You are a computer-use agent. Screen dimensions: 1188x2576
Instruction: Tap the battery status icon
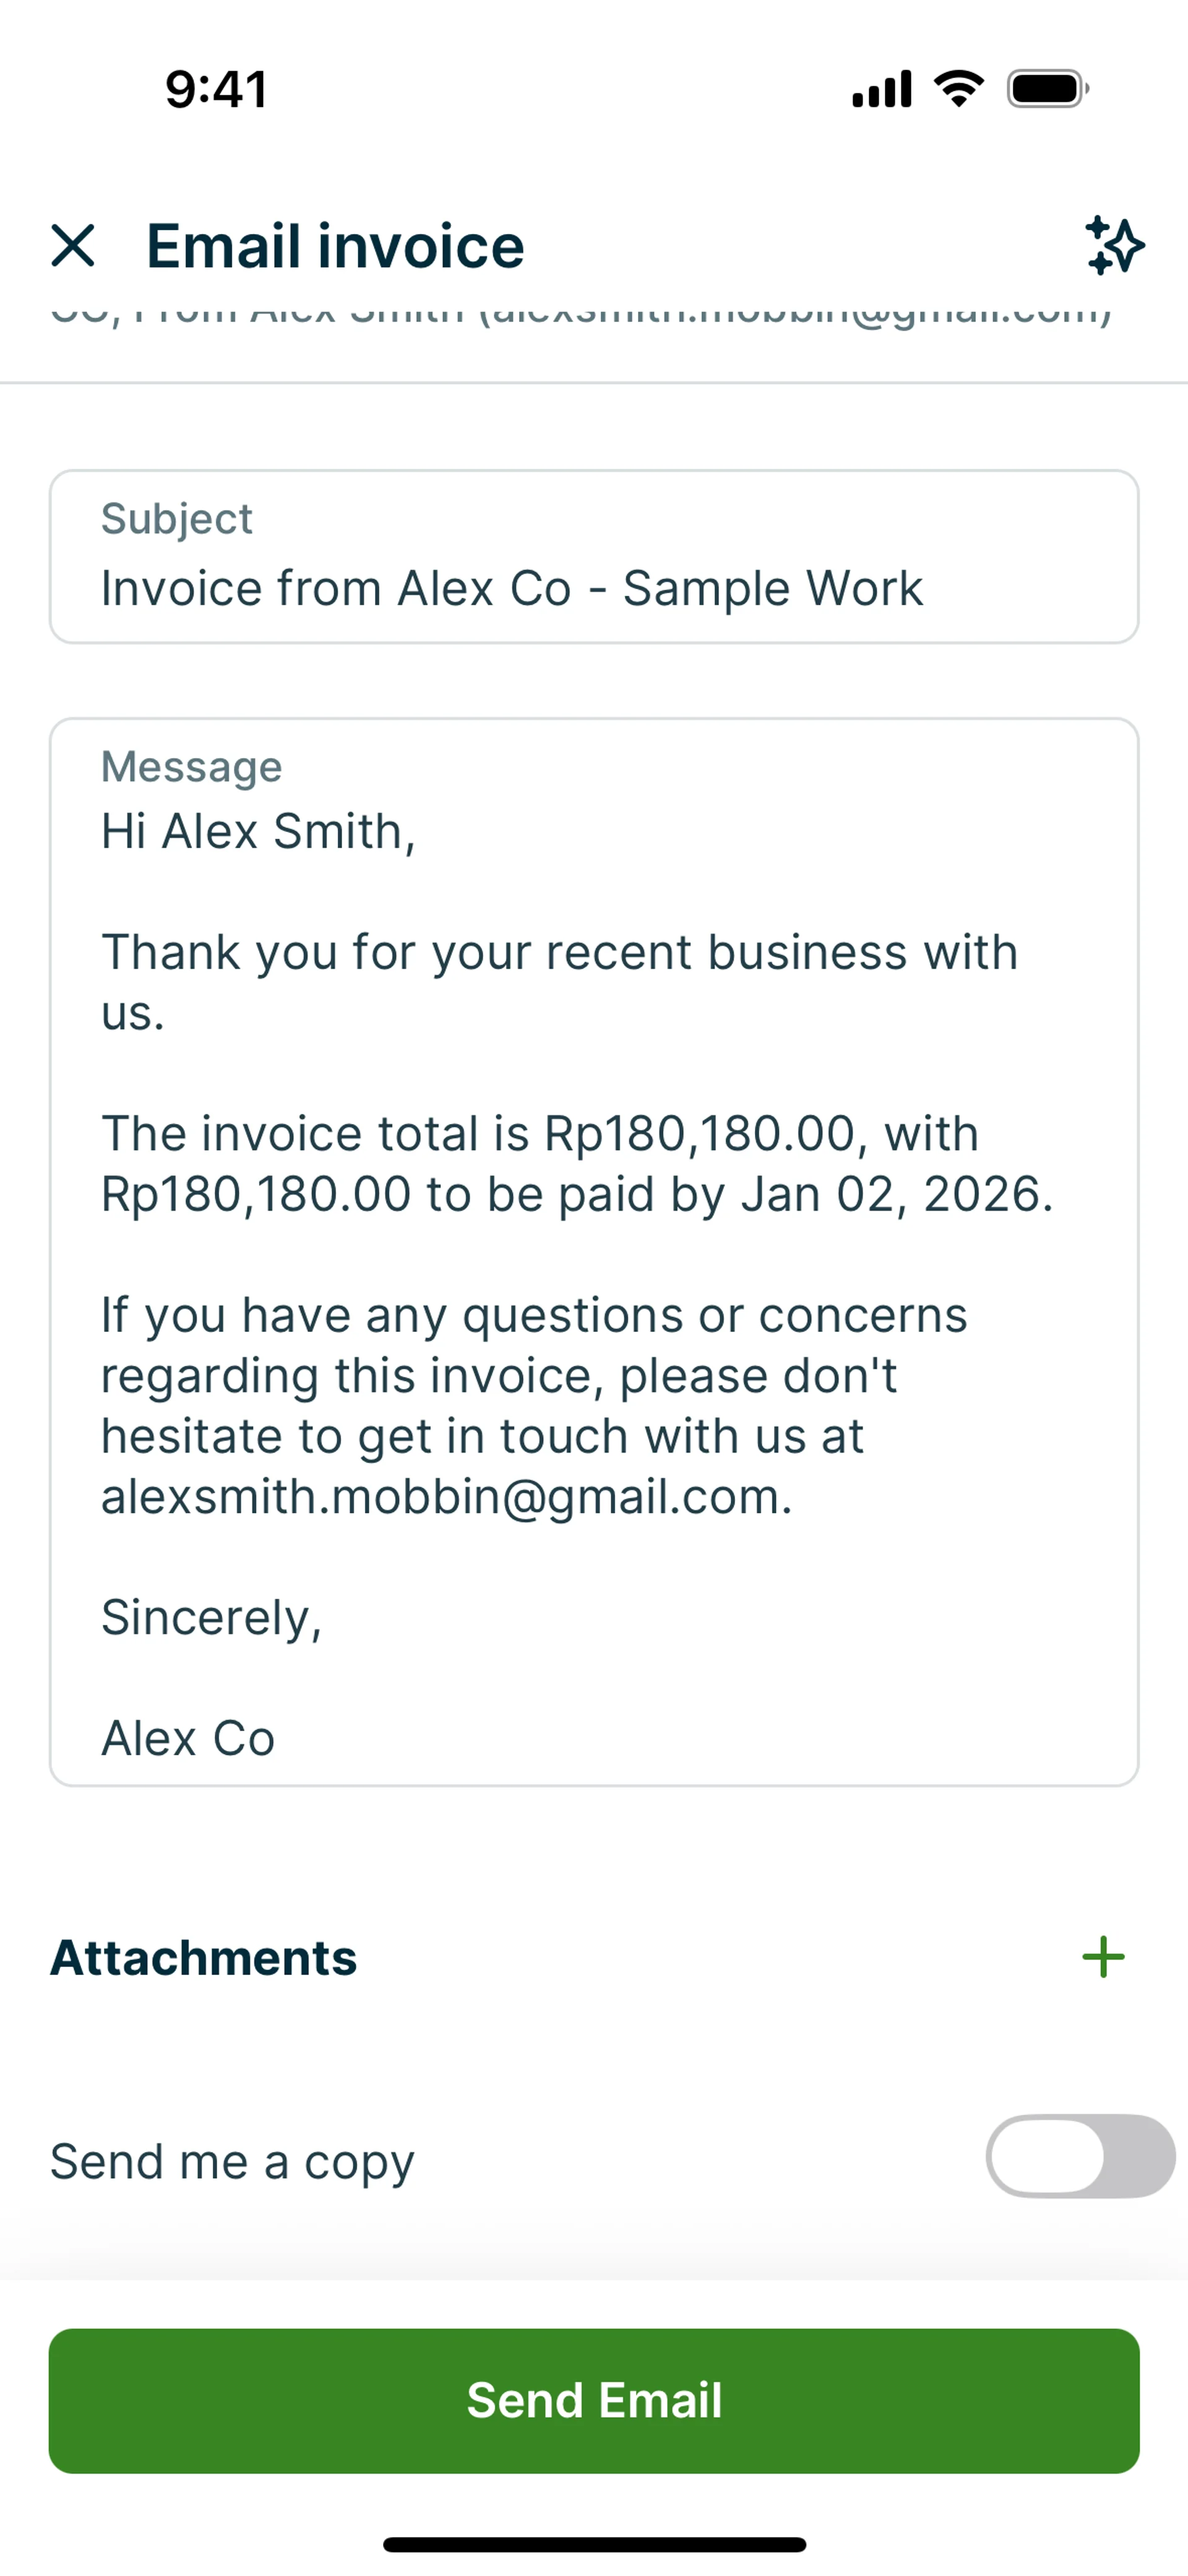[1047, 89]
